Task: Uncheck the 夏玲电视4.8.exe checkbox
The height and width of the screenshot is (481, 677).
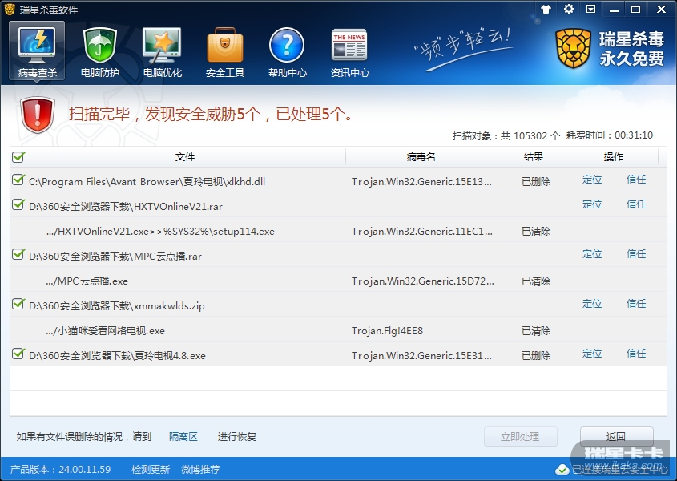Action: click(x=18, y=354)
